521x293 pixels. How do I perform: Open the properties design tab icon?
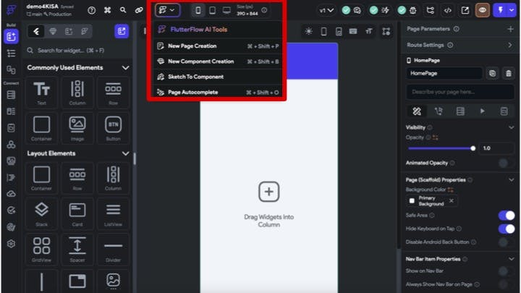(417, 111)
